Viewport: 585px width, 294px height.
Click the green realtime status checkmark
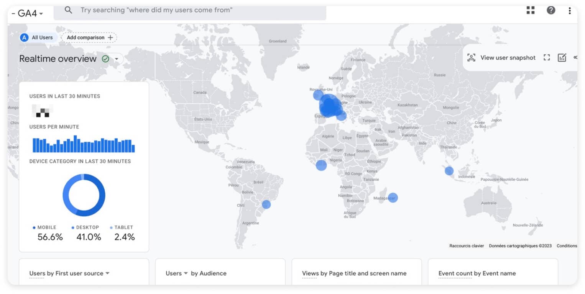104,59
